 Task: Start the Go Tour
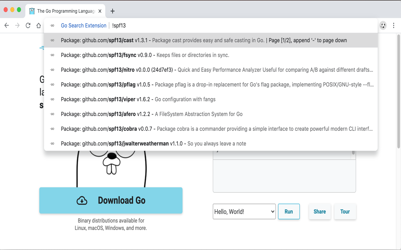coord(345,212)
